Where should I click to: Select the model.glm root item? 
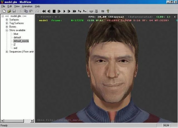tap(16, 16)
